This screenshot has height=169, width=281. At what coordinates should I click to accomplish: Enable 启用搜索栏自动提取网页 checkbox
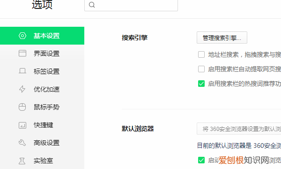pyautogui.click(x=201, y=69)
